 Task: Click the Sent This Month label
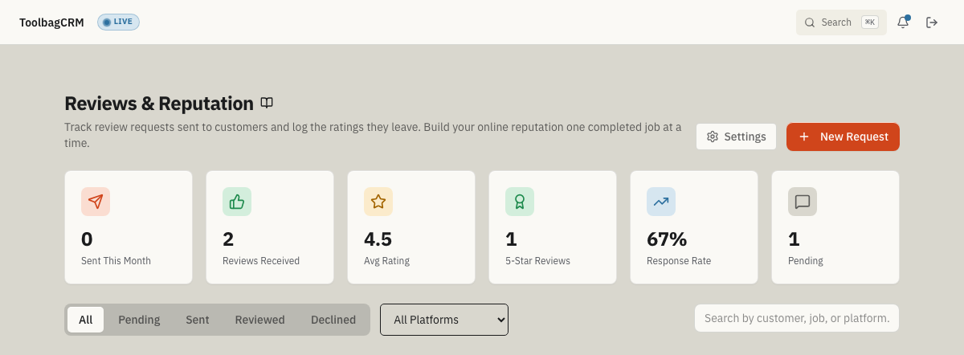point(116,261)
